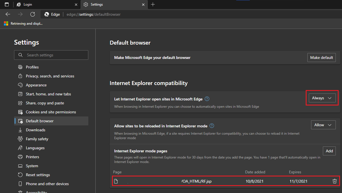Select the Family safety section
The image size is (342, 193).
tap(37, 139)
